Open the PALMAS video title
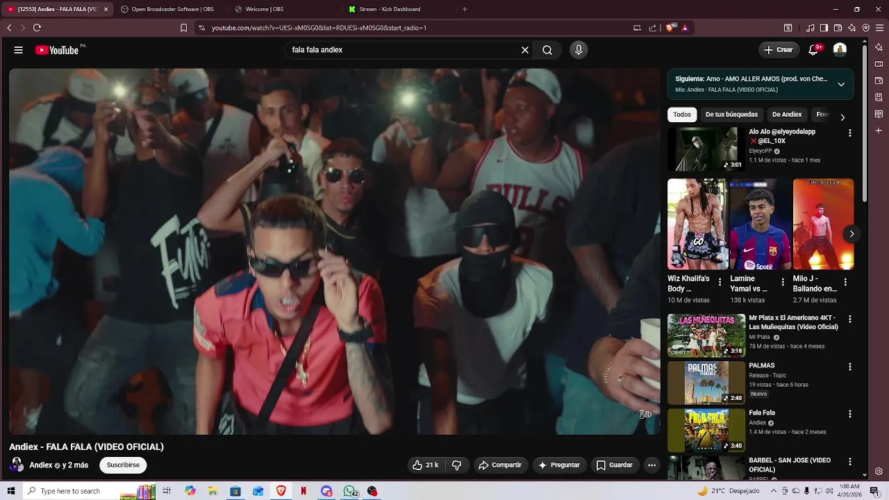 click(761, 365)
